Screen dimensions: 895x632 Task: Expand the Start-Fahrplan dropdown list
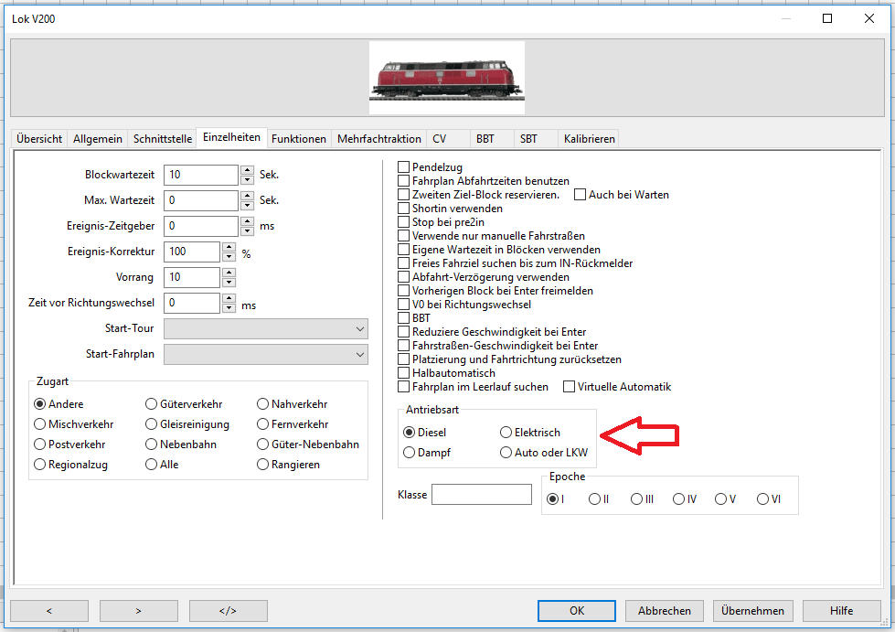[x=266, y=355]
